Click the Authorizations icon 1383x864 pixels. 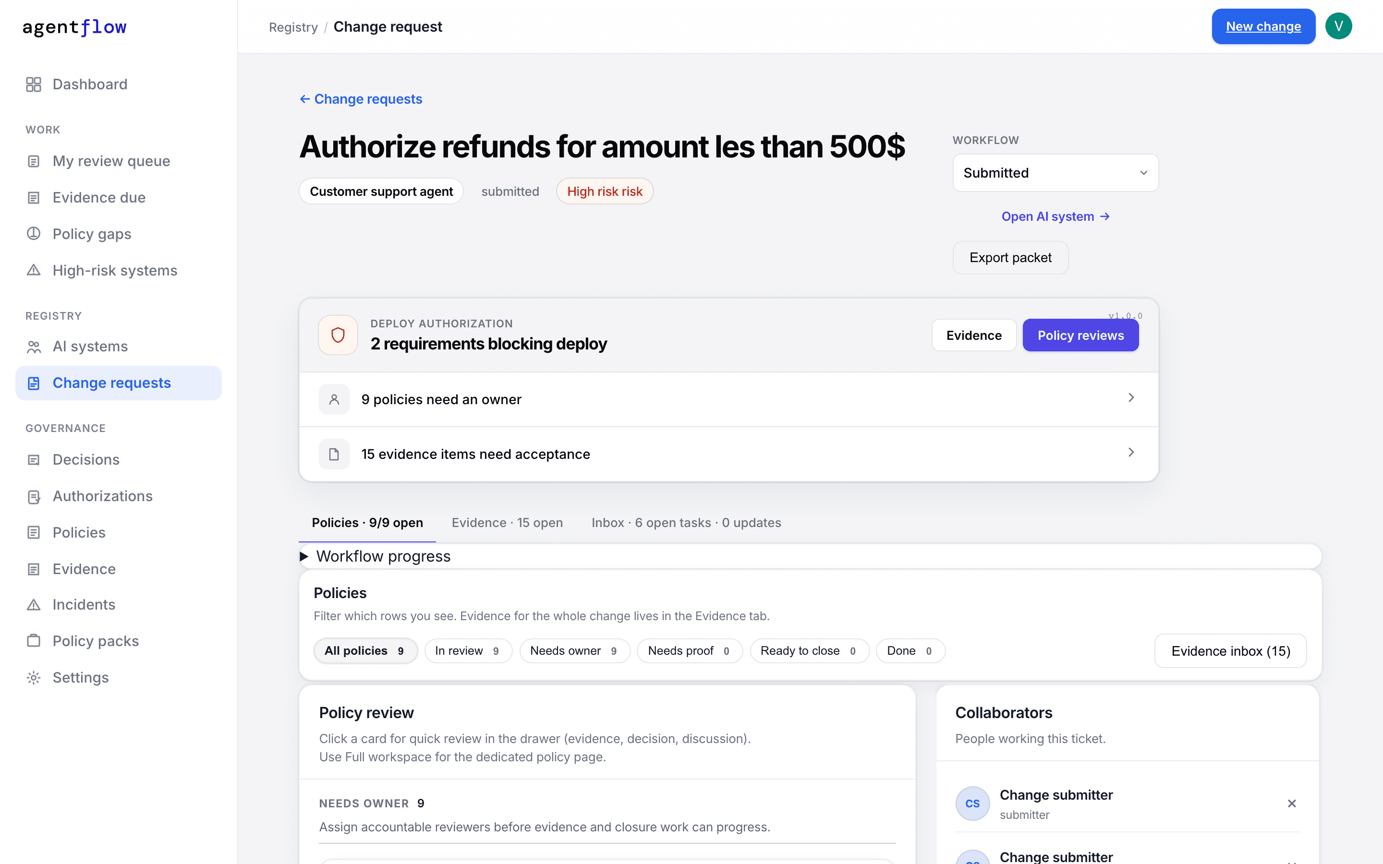click(34, 497)
